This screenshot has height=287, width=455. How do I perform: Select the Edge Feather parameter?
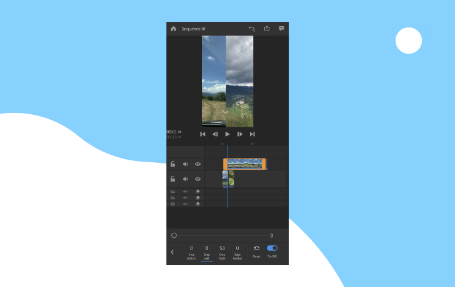tap(237, 253)
